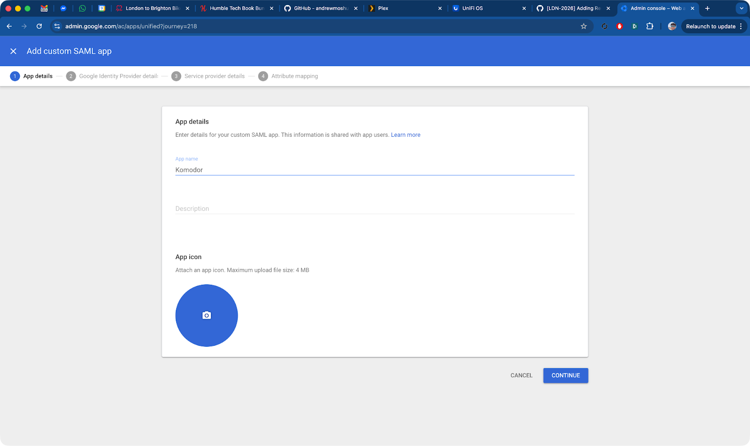Reload the current page
The height and width of the screenshot is (446, 750).
[x=39, y=26]
